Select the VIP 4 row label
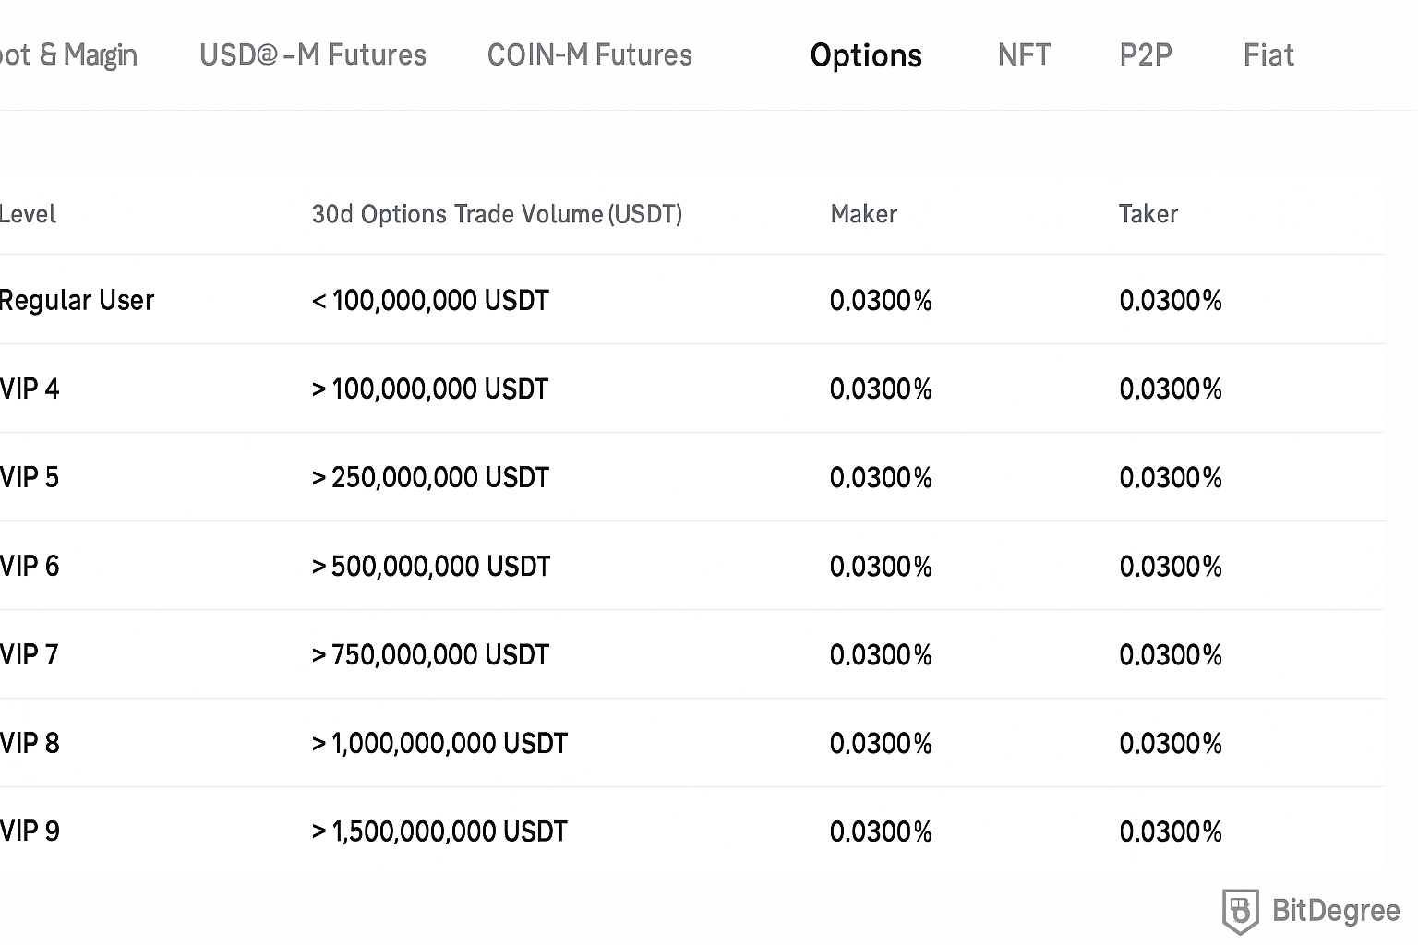1418x945 pixels. 30,389
